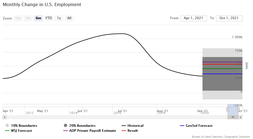This screenshot has width=253, height=139.
Task: Click the navigator left range handle
Action: coord(227,110)
